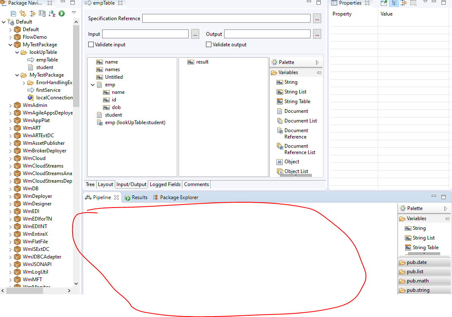The width and height of the screenshot is (452, 317).
Task: Show categories in the Properties view
Action: click(x=394, y=3)
